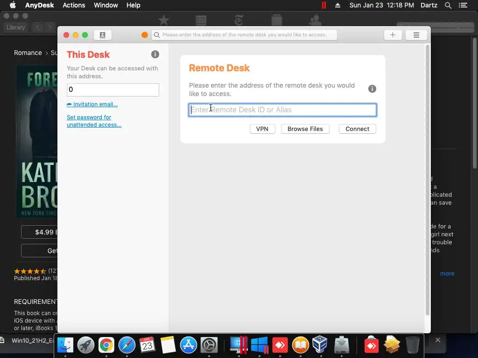Viewport: 478px width, 358px height.
Task: Focus the Remote Desk ID or Alias field
Action: (x=282, y=110)
